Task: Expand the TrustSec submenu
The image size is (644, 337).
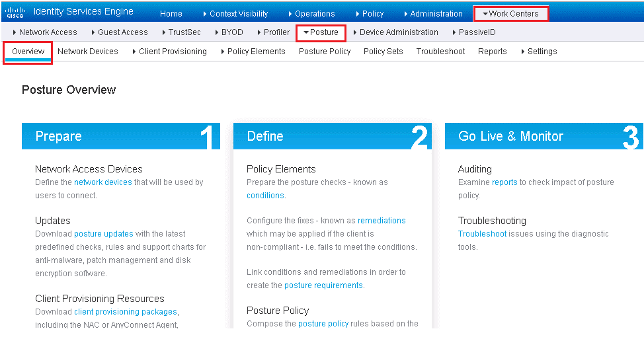Action: tap(181, 32)
